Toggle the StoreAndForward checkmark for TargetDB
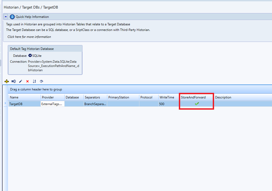The image size is (272, 191). (x=197, y=104)
